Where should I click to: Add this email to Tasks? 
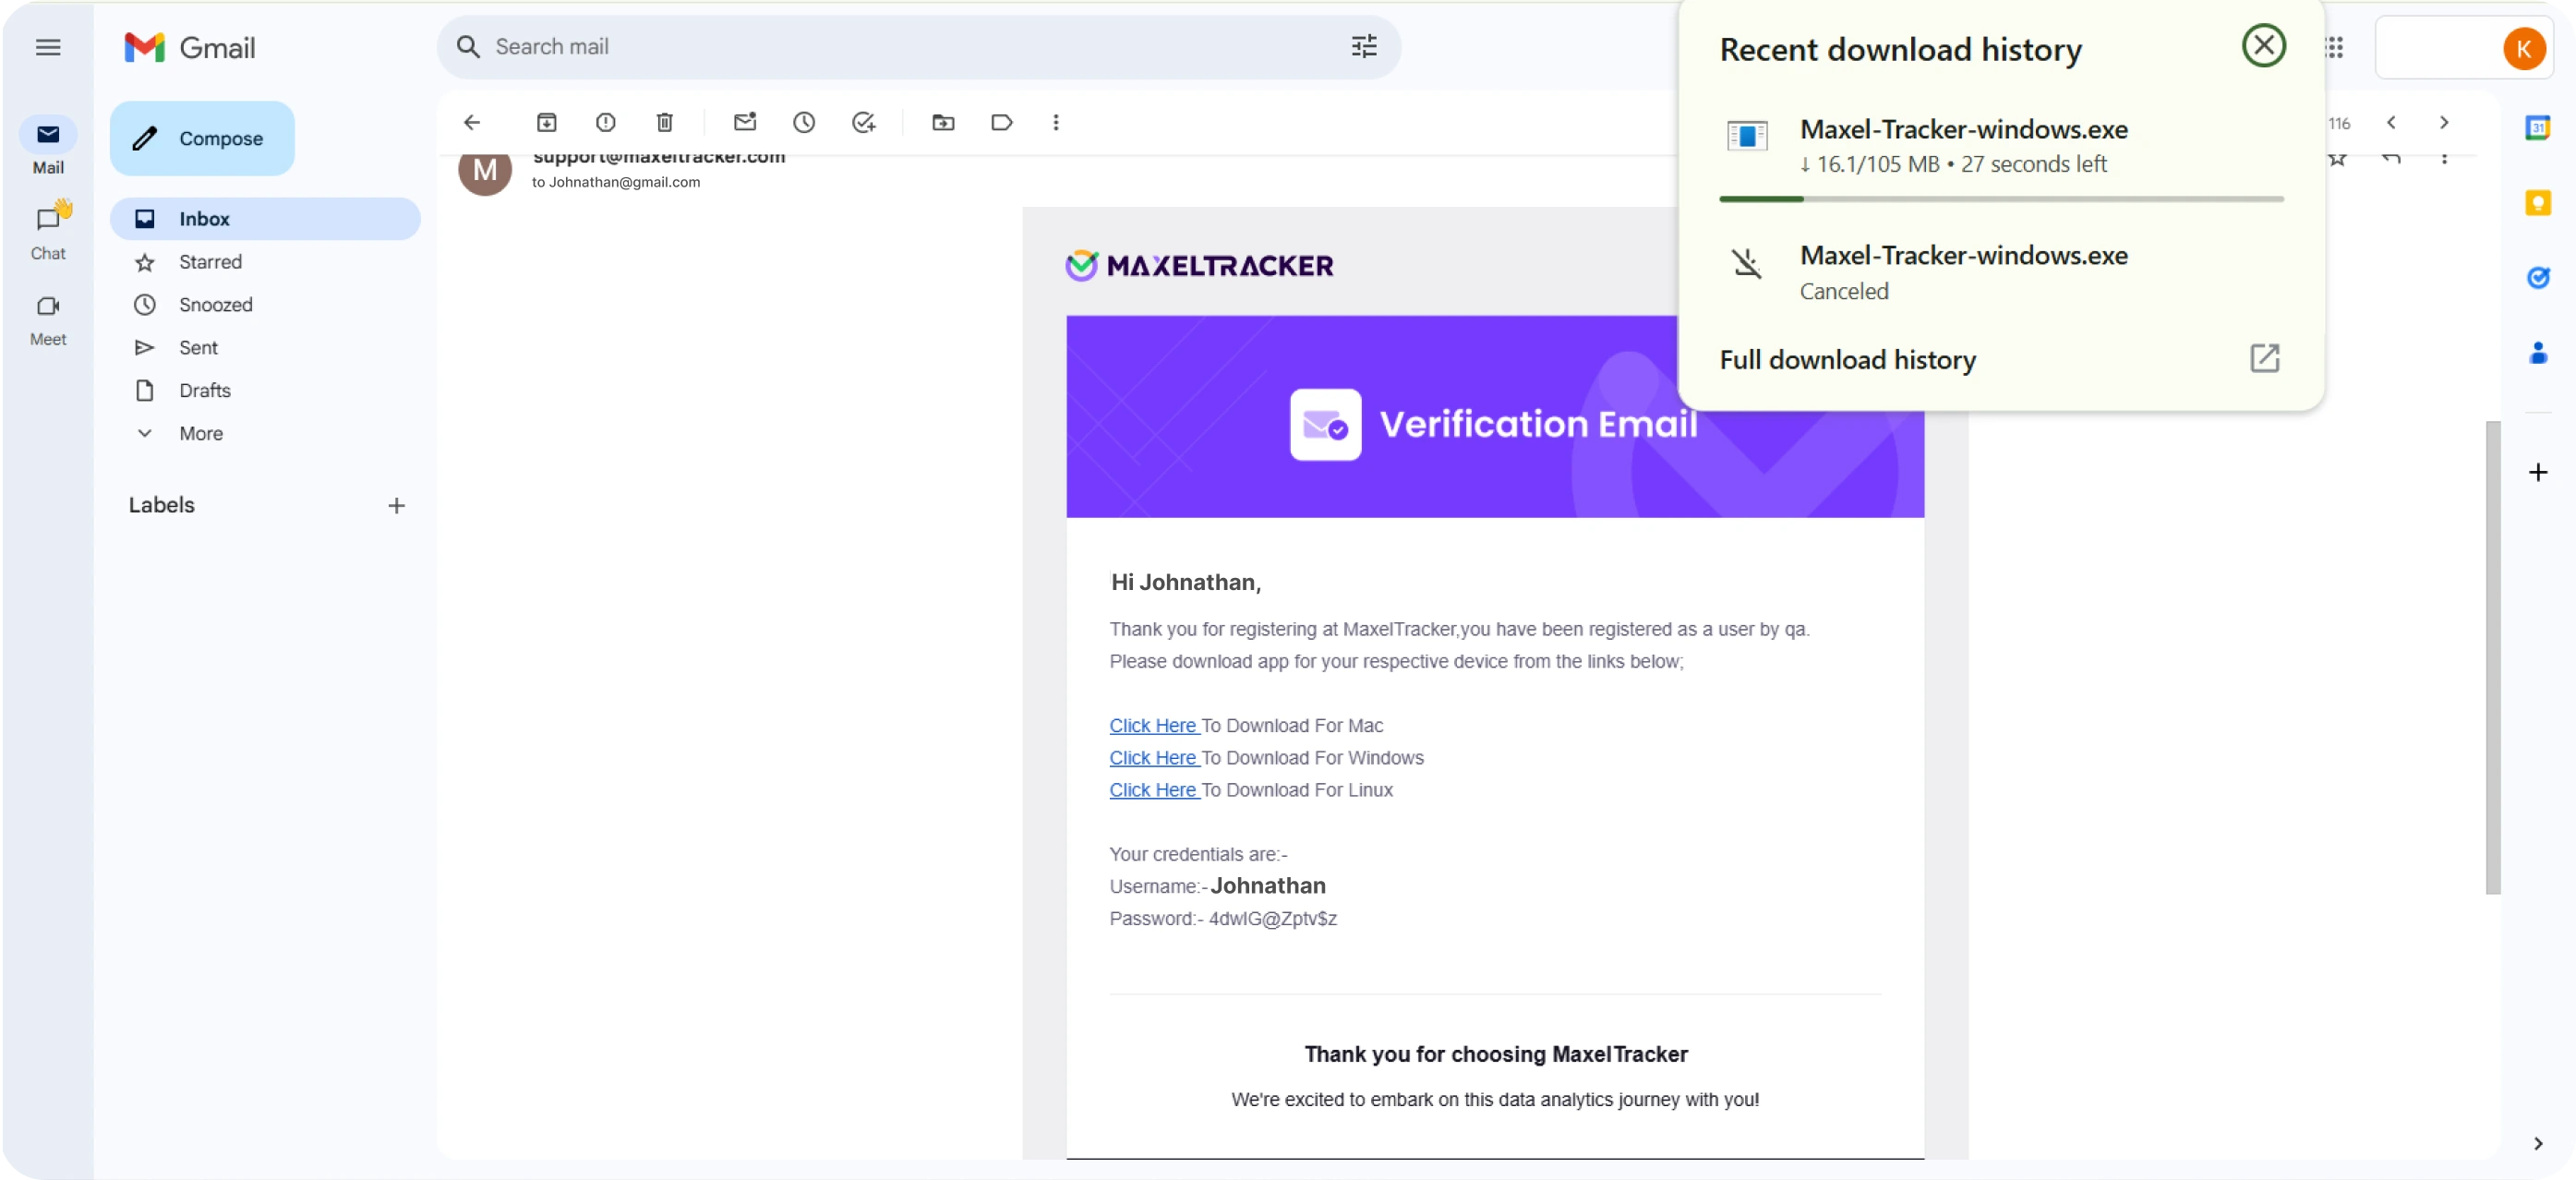(863, 122)
